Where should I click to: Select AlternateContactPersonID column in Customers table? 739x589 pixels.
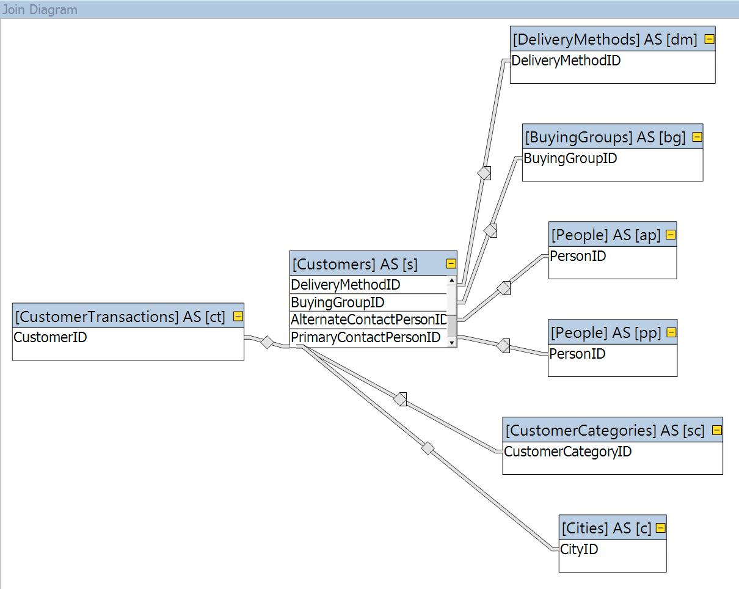coord(368,320)
